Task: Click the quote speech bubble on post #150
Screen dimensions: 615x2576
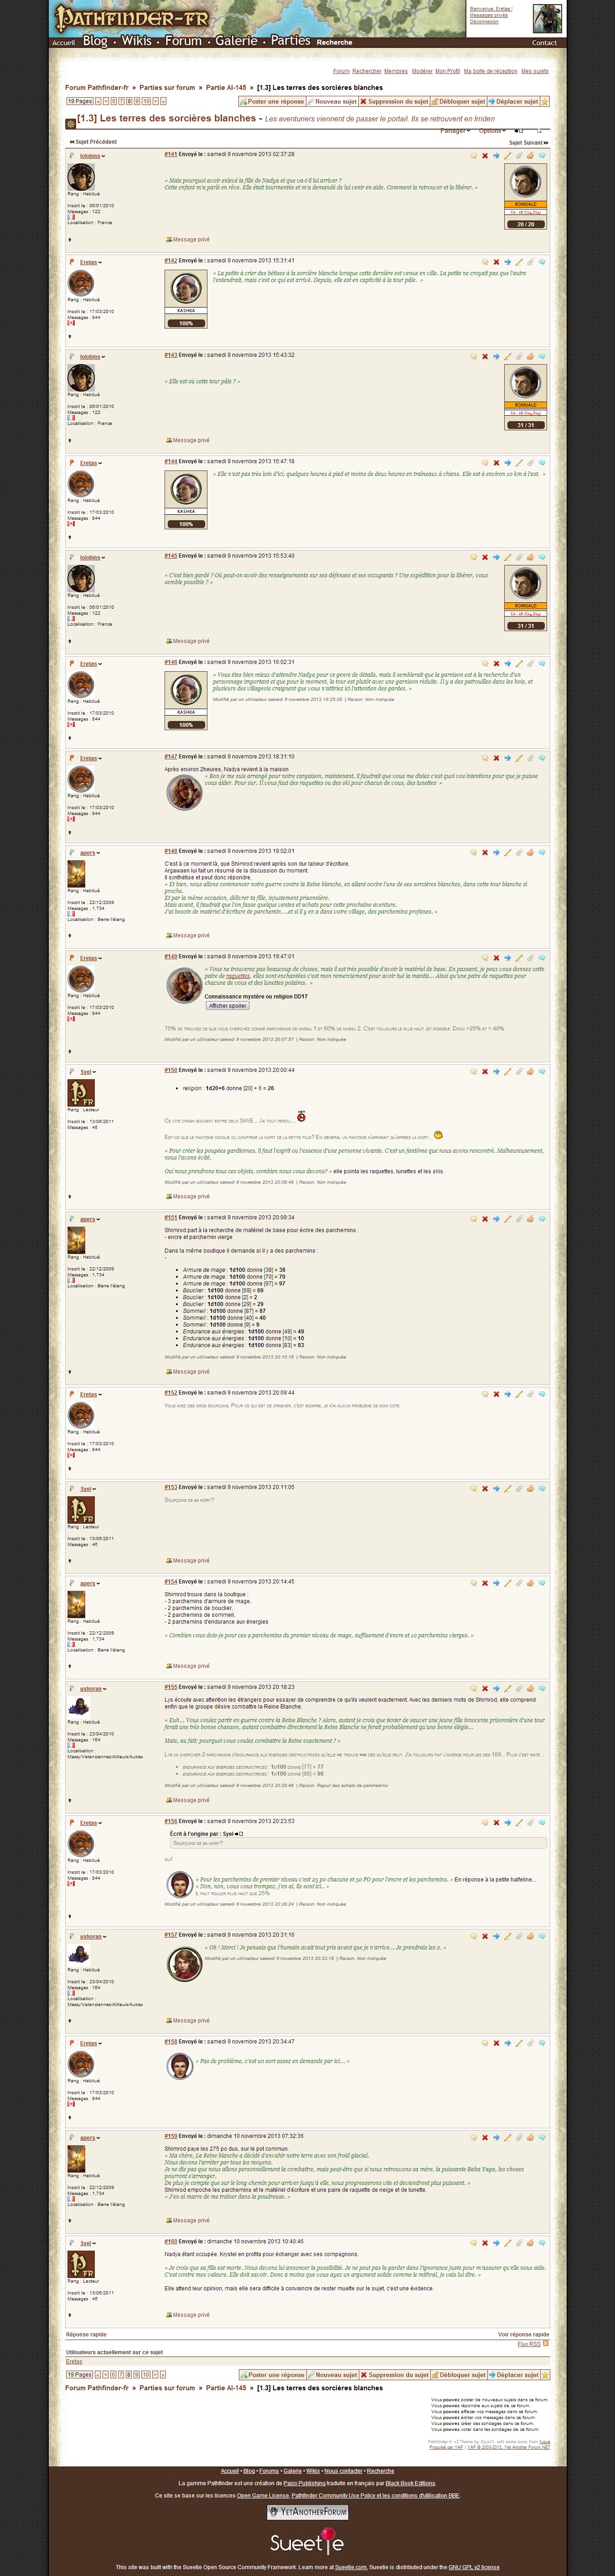Action: click(x=473, y=1071)
